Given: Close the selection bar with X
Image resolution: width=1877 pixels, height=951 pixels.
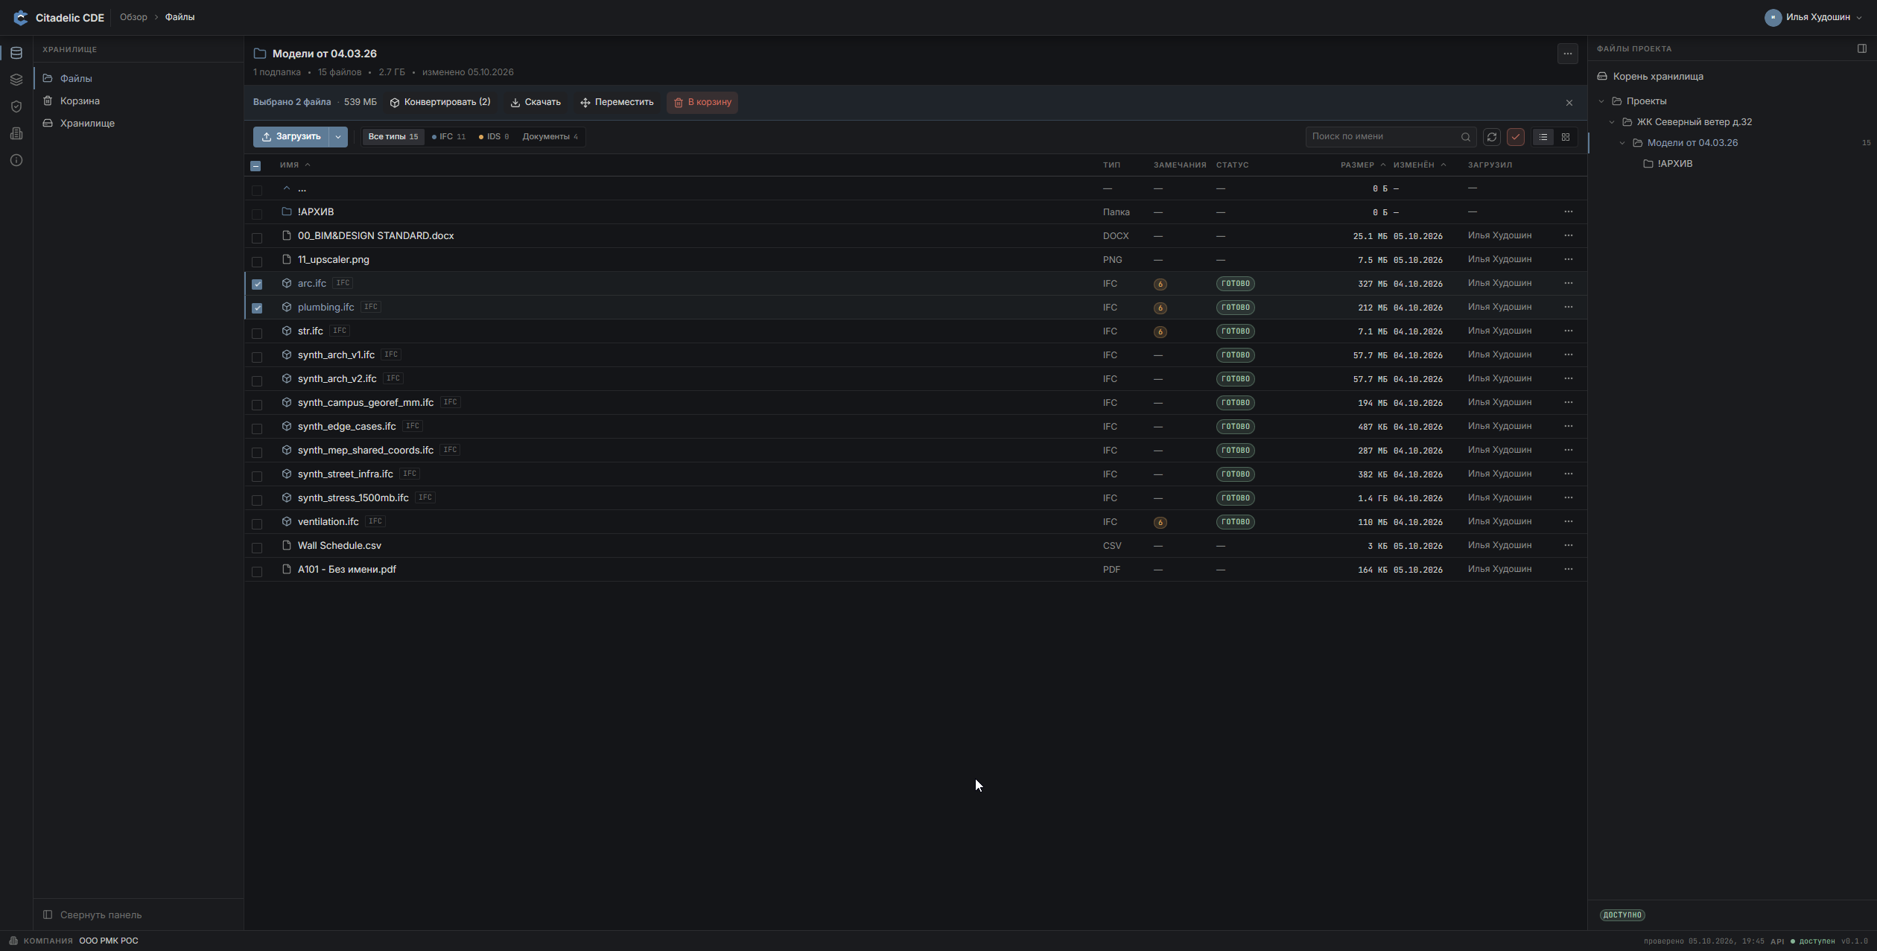Looking at the screenshot, I should point(1569,103).
